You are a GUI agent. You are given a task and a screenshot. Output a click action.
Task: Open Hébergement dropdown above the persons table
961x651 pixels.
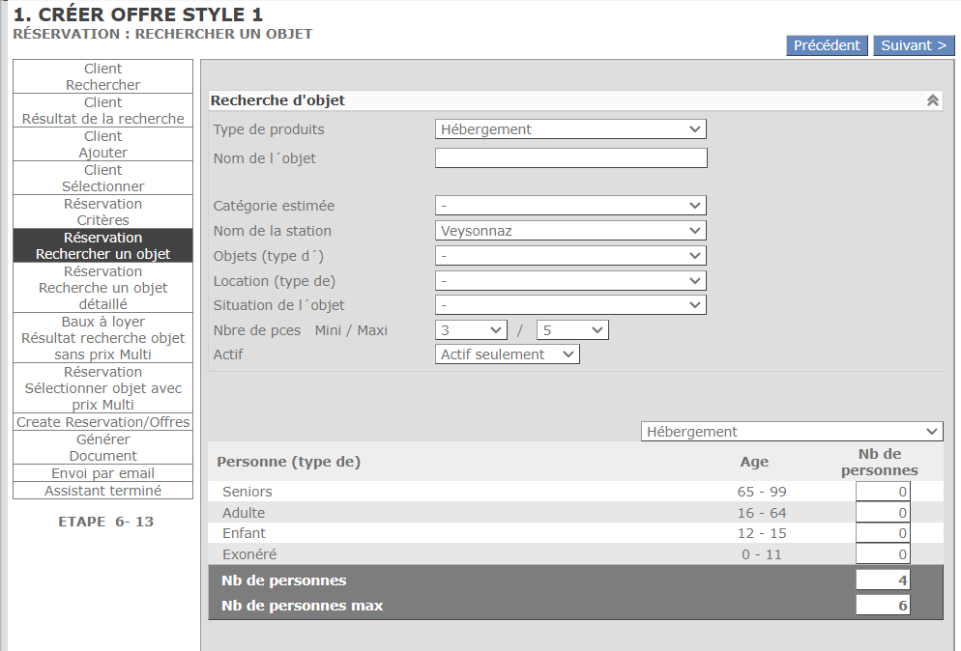[x=791, y=432]
